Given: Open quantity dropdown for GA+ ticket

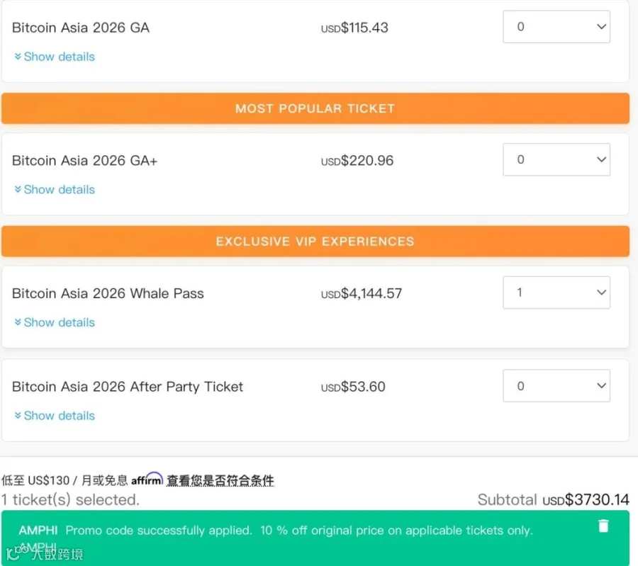Looking at the screenshot, I should point(556,160).
